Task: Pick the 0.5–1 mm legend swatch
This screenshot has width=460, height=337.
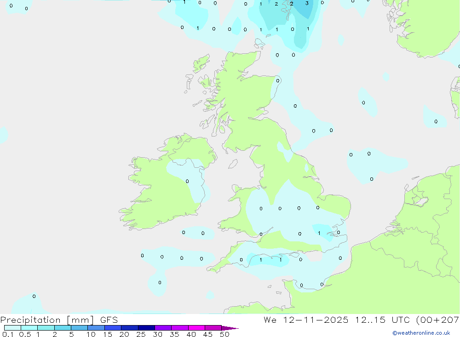Action: [29, 328]
